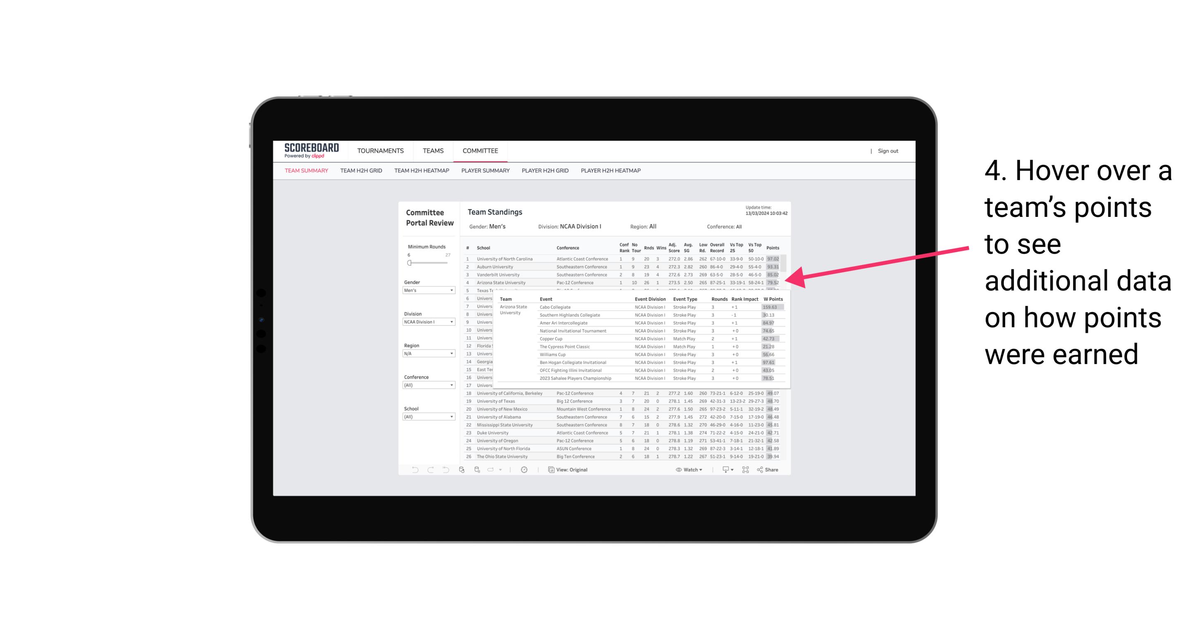
Task: Click the TOURNAMENTS menu item
Action: [x=381, y=151]
